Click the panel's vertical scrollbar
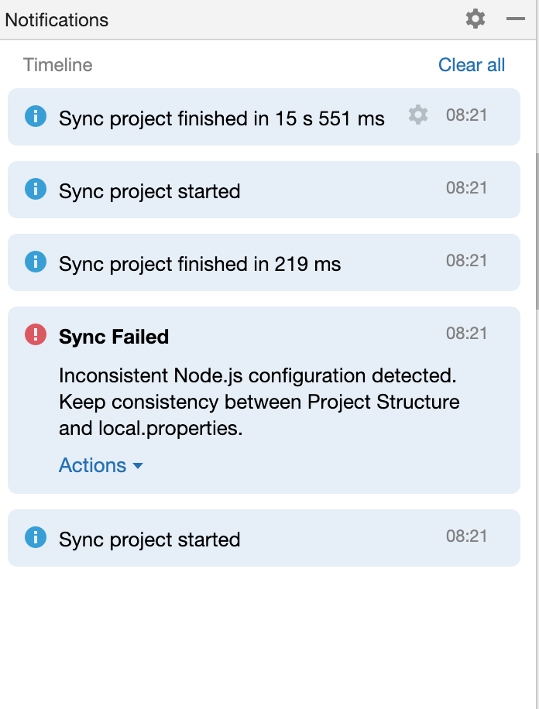The width and height of the screenshot is (539, 709). (535, 232)
